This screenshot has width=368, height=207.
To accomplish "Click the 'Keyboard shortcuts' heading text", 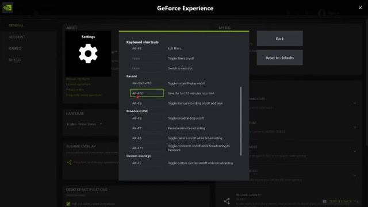I will click(143, 42).
